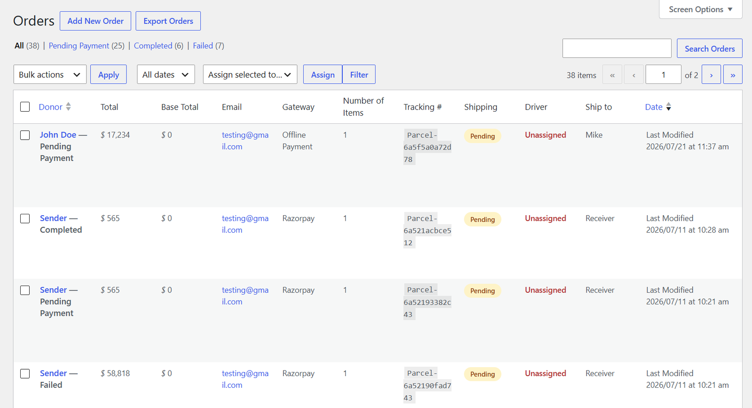This screenshot has width=752, height=408.
Task: Click the $ 58,818 total value
Action: point(115,373)
